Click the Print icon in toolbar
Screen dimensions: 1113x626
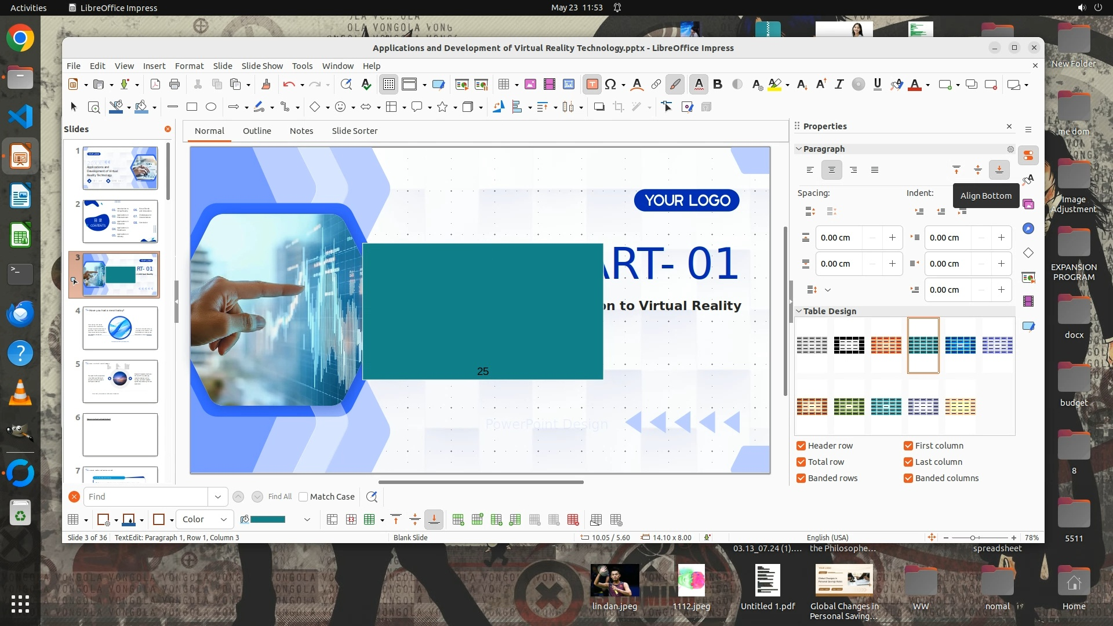174,85
